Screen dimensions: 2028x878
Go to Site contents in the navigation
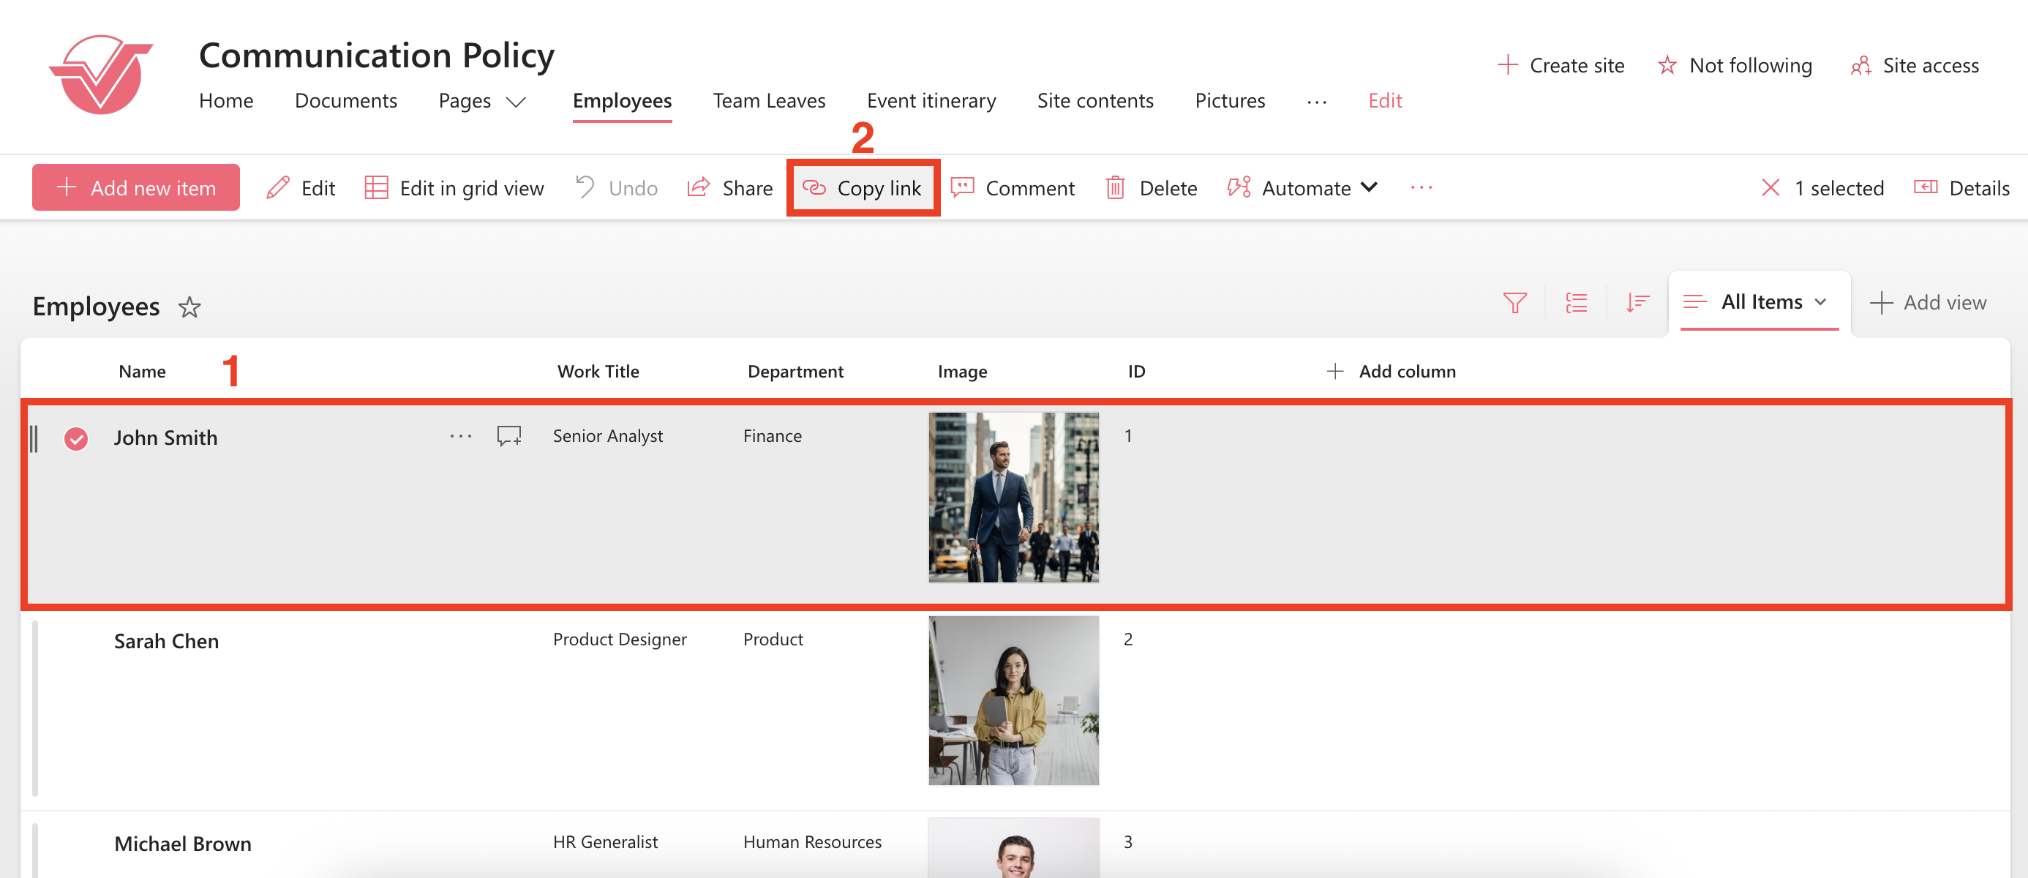pyautogui.click(x=1094, y=101)
